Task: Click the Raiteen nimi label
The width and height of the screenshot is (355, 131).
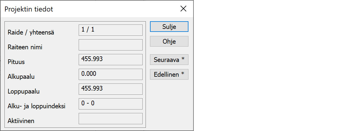Action: (x=25, y=47)
